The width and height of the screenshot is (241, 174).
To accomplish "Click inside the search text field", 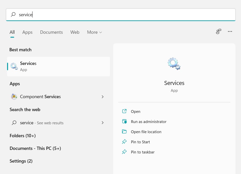I will coord(121,15).
